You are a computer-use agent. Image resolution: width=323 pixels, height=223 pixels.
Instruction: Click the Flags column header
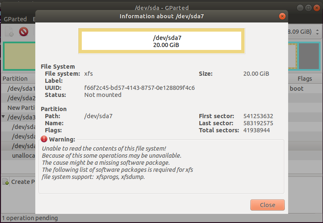[x=304, y=79]
